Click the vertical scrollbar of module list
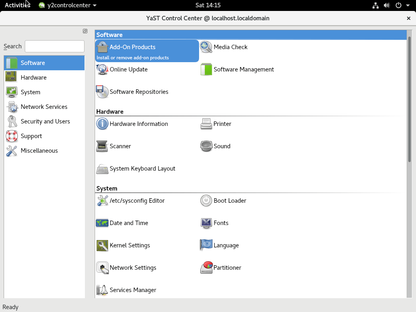The width and height of the screenshot is (416, 312). [x=409, y=99]
